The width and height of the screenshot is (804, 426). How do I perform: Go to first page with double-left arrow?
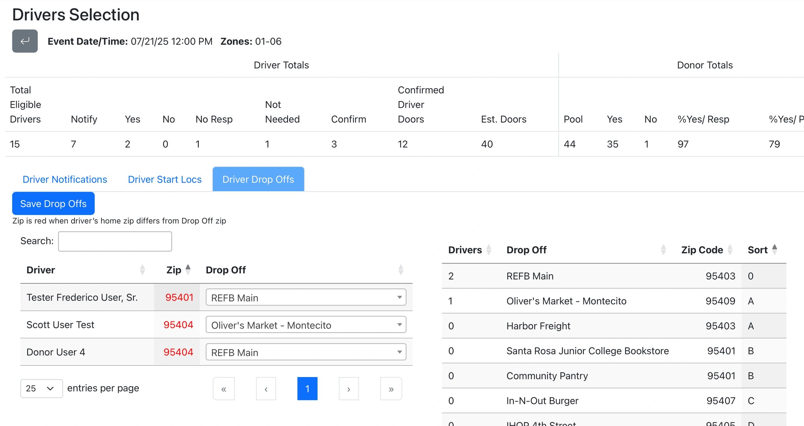tap(224, 389)
